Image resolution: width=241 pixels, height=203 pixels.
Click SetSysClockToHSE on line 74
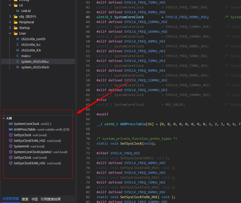(136, 158)
